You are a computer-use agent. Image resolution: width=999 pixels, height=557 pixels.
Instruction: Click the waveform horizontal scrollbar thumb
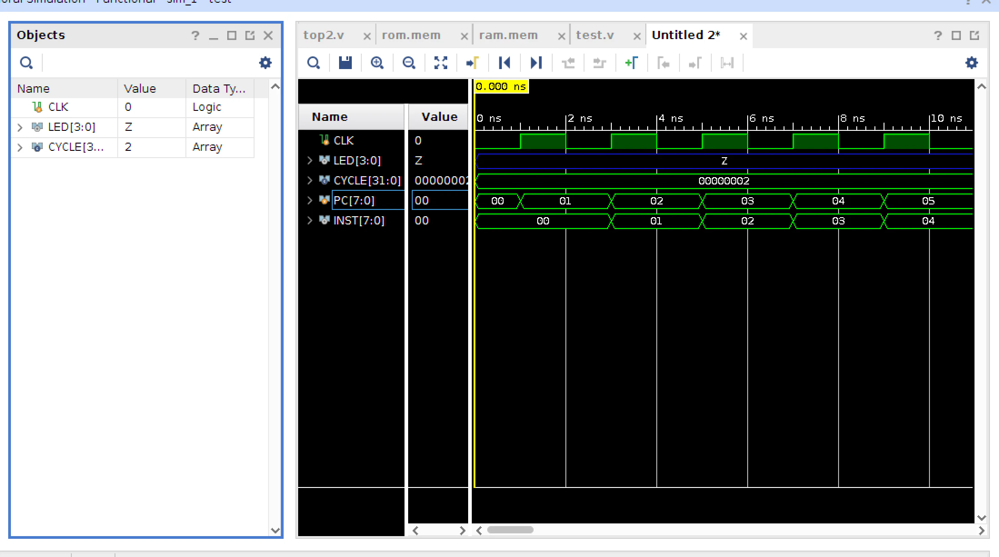[510, 530]
